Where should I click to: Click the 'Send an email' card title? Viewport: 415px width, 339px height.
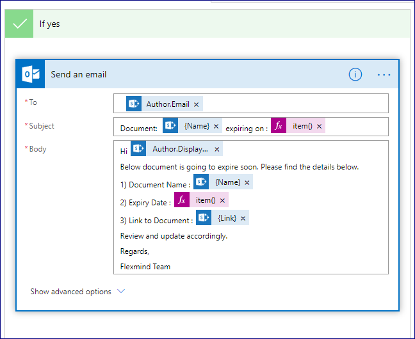79,74
